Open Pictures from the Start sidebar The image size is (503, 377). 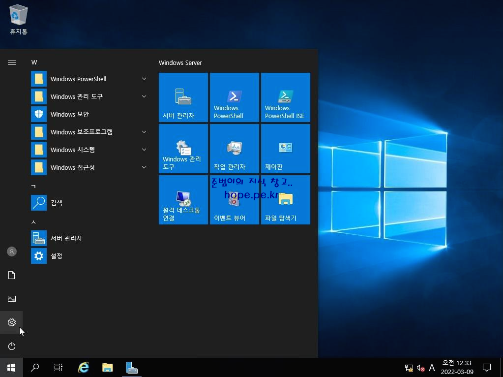click(x=11, y=299)
